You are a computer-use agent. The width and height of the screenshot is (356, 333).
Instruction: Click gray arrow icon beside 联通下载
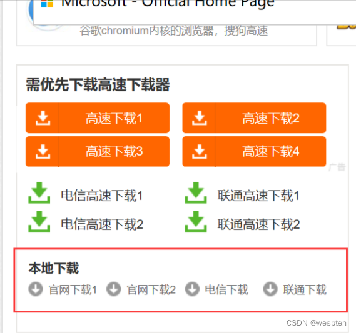pos(270,289)
